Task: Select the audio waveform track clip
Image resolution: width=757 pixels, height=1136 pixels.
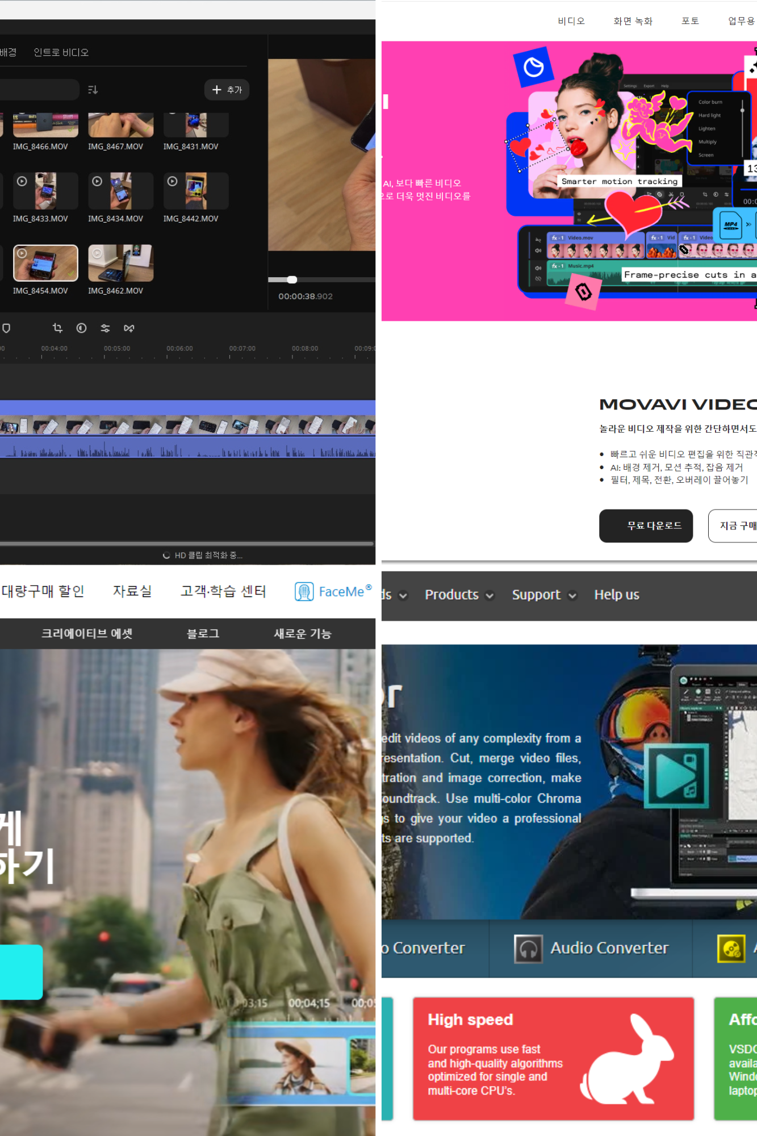Action: [x=187, y=447]
